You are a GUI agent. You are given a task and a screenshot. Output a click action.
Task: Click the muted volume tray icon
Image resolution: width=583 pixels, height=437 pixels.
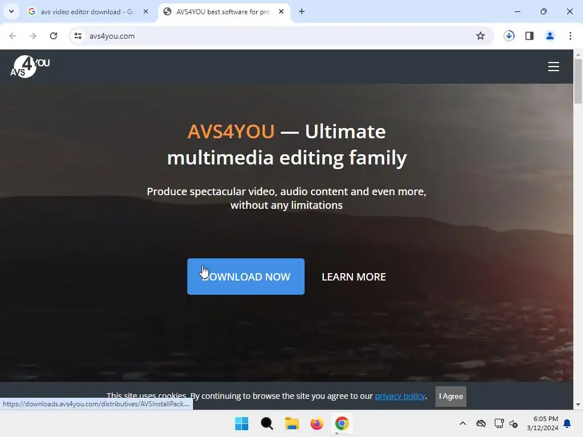point(514,423)
